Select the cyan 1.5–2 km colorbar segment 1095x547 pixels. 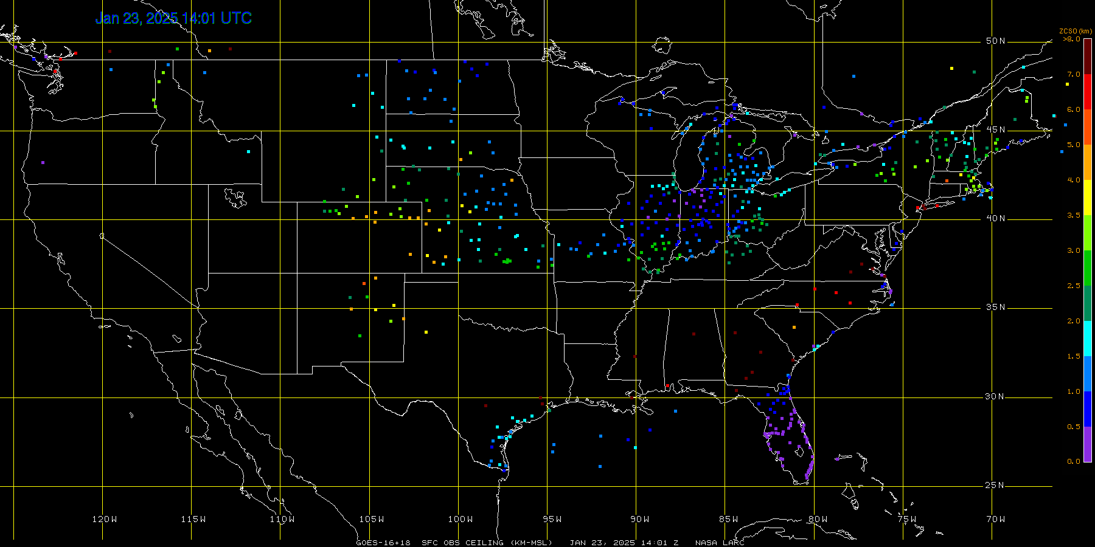(x=1088, y=339)
